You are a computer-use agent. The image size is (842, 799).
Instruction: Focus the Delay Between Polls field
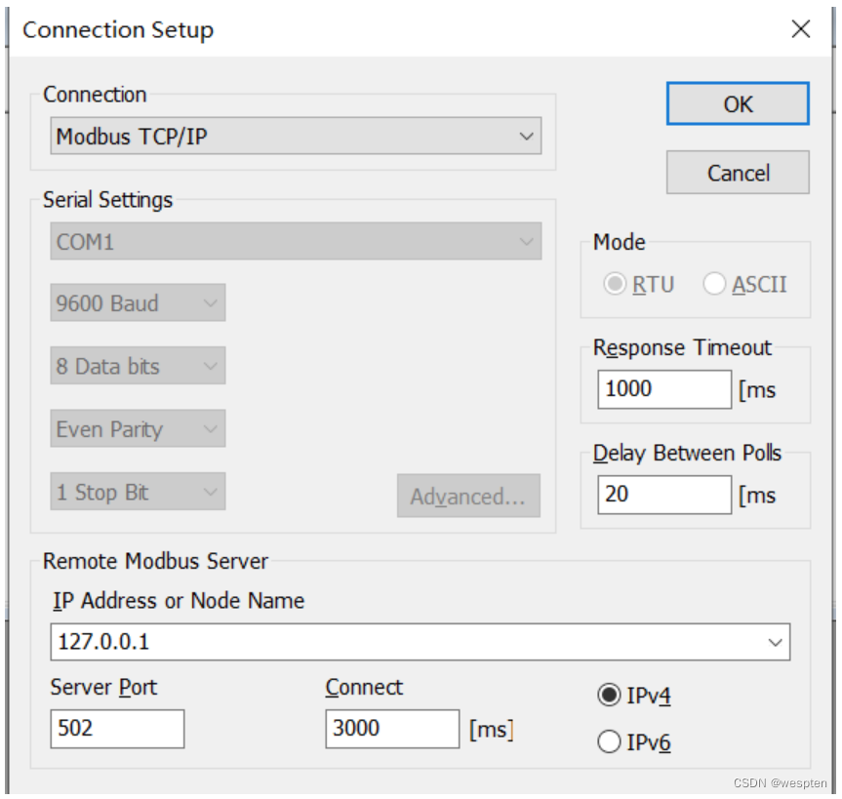pos(663,495)
